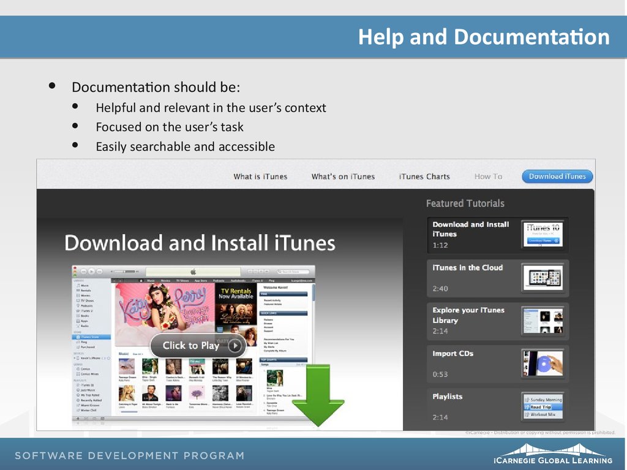Open the Download and Install iTunes tutorial
This screenshot has width=627, height=470.
tap(498, 235)
